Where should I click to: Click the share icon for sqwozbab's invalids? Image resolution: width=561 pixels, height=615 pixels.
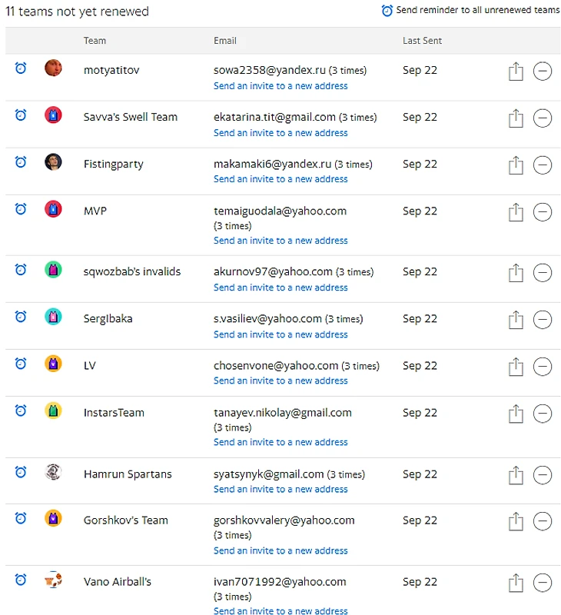tap(516, 273)
